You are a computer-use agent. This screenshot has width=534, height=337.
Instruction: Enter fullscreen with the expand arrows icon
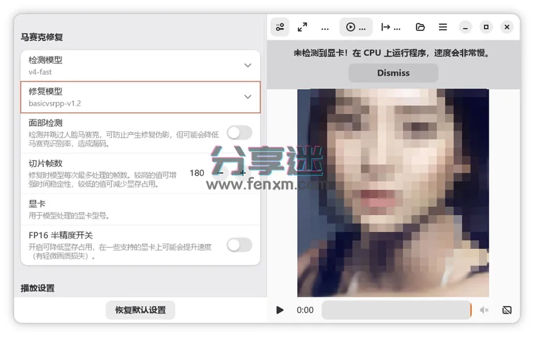[x=302, y=27]
